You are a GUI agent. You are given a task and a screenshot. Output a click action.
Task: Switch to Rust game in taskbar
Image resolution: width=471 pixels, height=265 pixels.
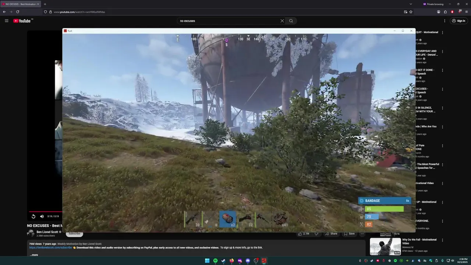click(x=264, y=261)
